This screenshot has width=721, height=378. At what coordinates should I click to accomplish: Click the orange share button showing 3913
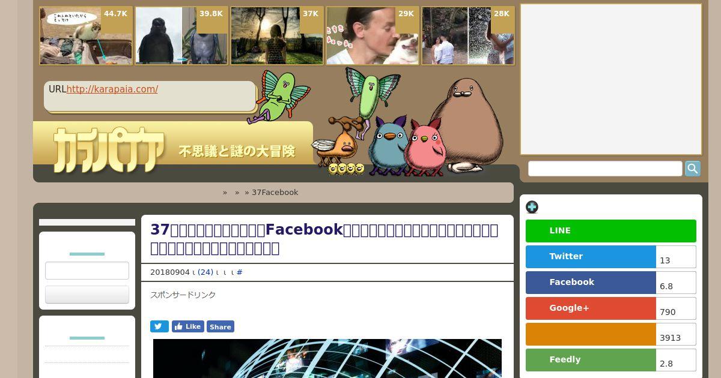[x=591, y=334]
